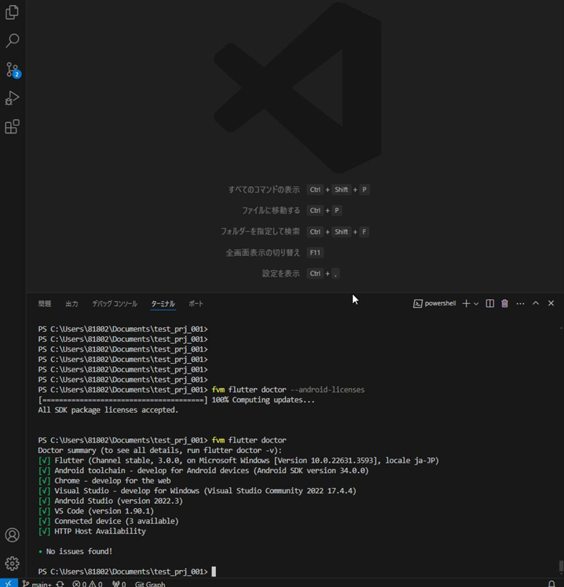Open the Explorer sidebar icon
Viewport: 564px width, 587px height.
(12, 12)
